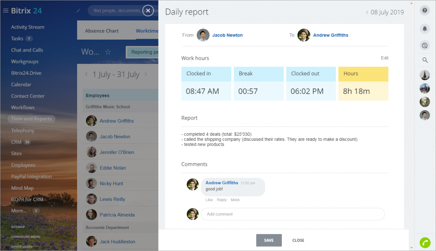Open Activity Stream in left menu
Image resolution: width=436 pixels, height=251 pixels.
click(28, 27)
